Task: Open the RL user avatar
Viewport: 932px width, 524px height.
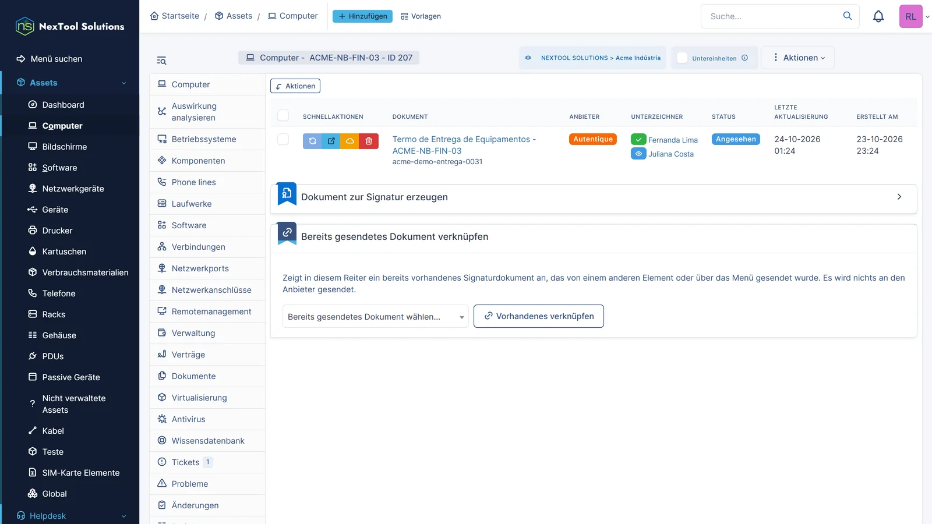Action: tap(910, 16)
